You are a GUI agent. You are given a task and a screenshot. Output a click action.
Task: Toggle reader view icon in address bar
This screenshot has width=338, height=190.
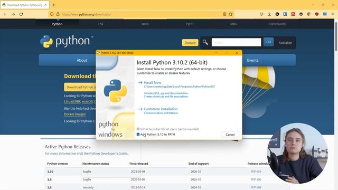(x=224, y=14)
